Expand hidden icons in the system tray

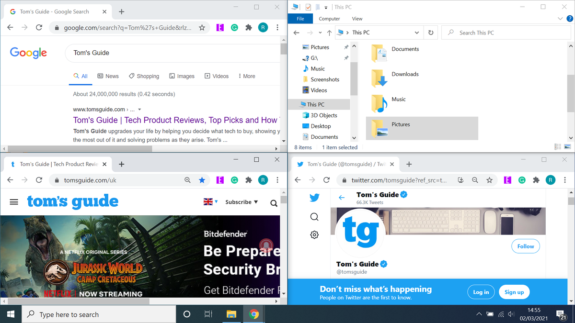point(479,314)
